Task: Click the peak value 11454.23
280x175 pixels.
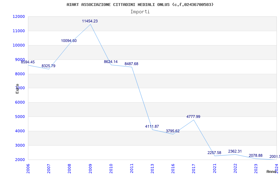Action: tap(90, 21)
